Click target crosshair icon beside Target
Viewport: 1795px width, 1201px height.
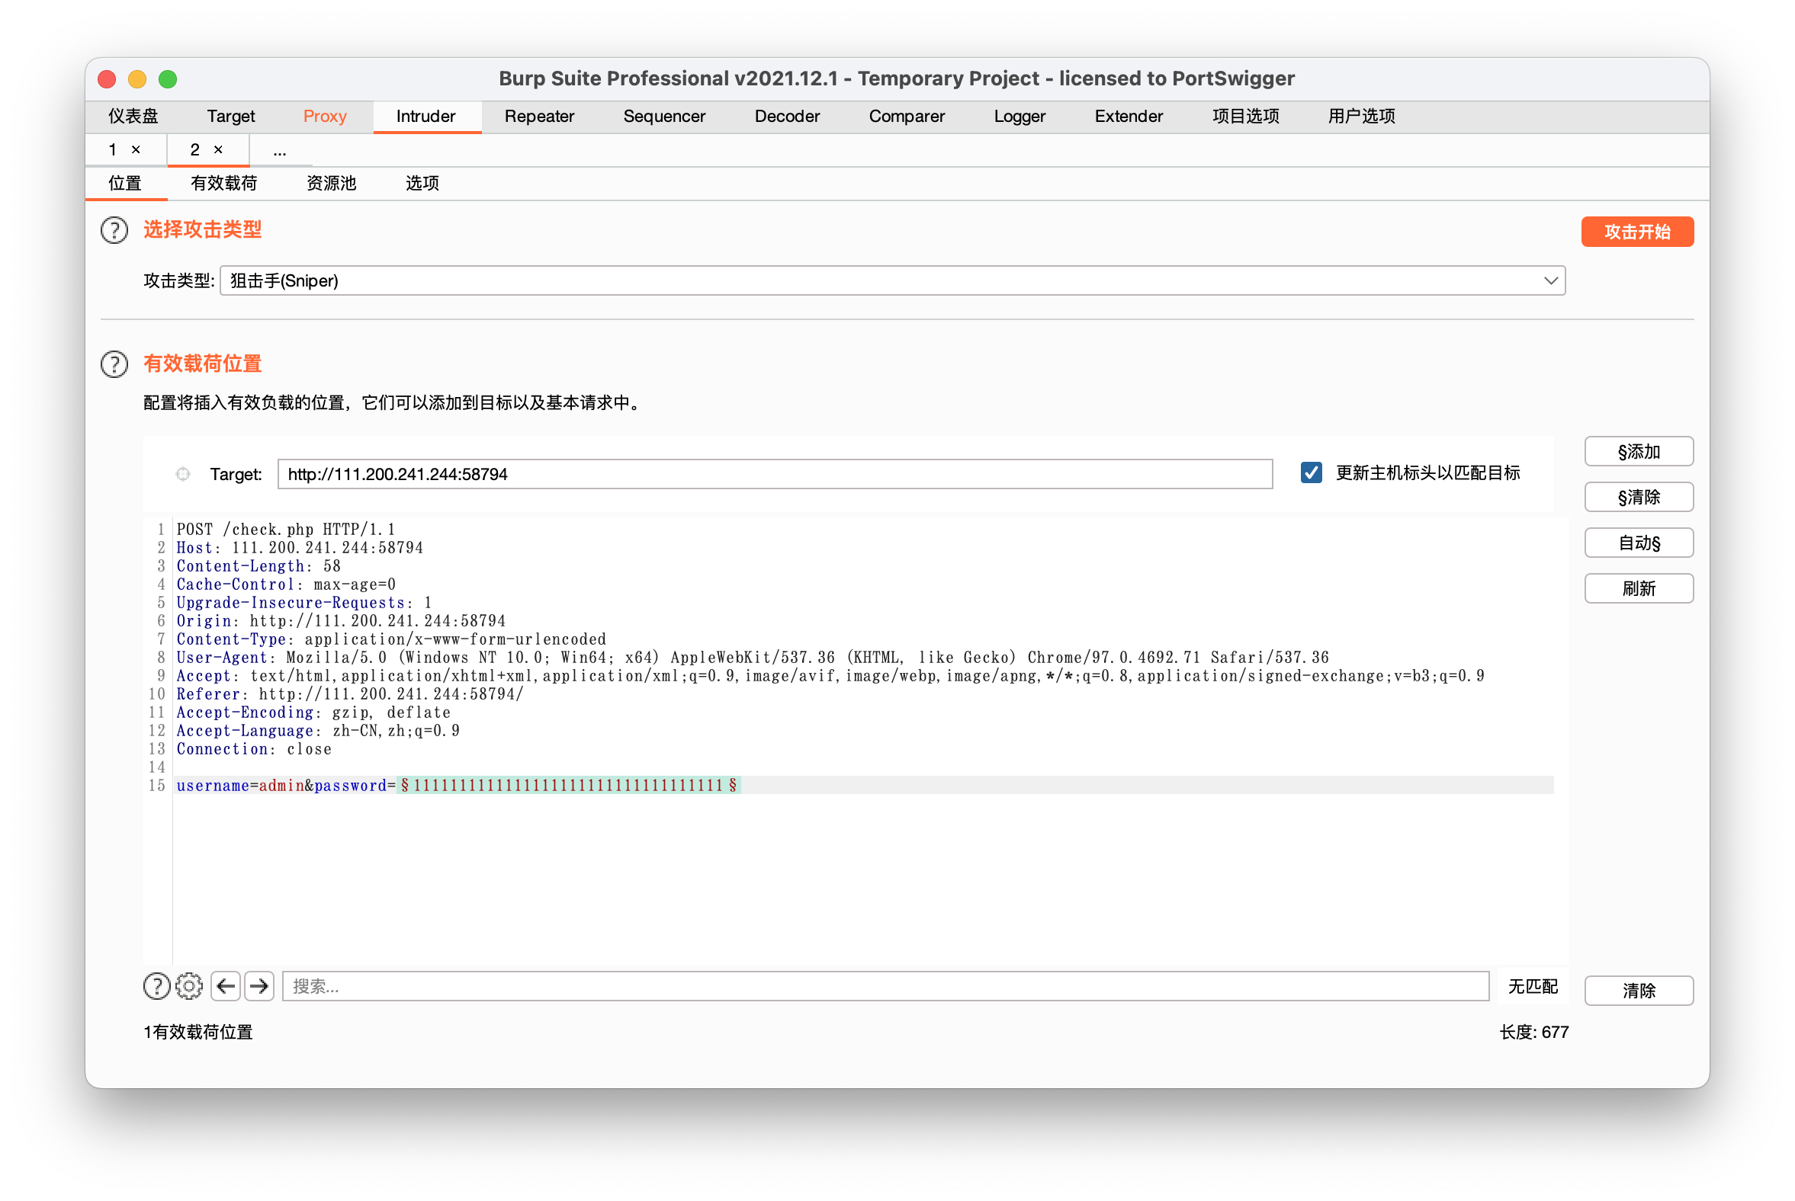(x=183, y=474)
